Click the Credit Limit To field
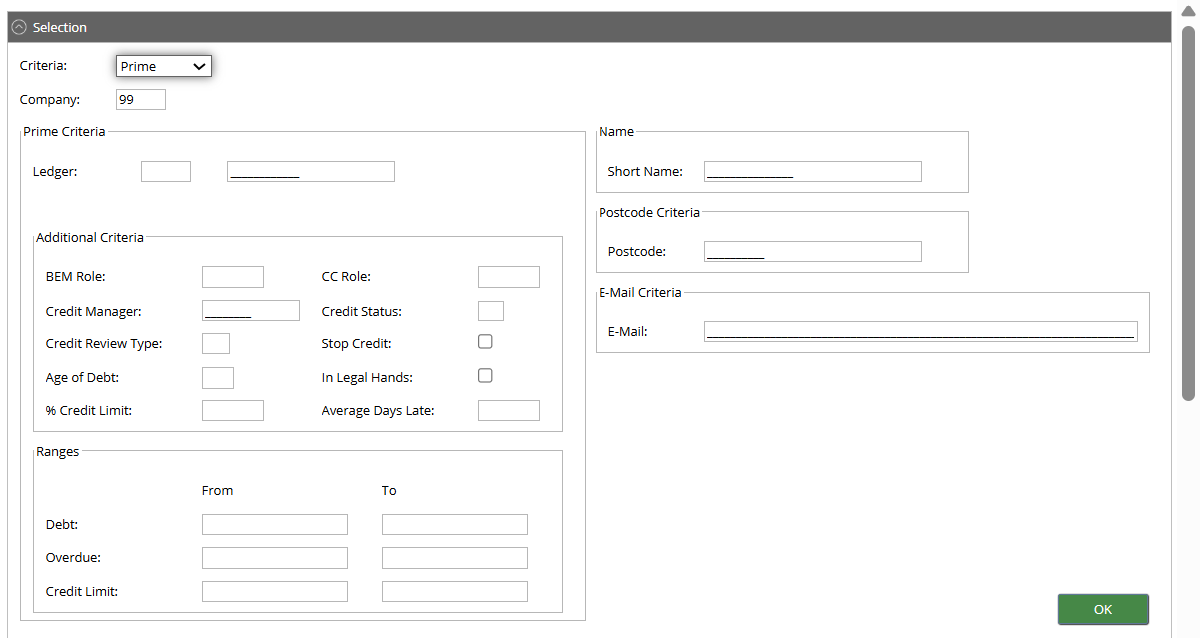This screenshot has height=638, width=1204. click(455, 591)
